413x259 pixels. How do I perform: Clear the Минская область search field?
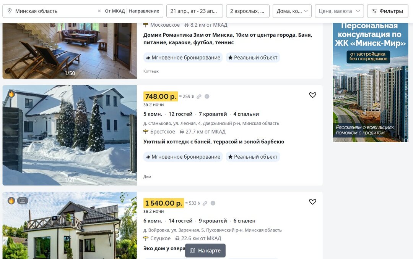(99, 11)
